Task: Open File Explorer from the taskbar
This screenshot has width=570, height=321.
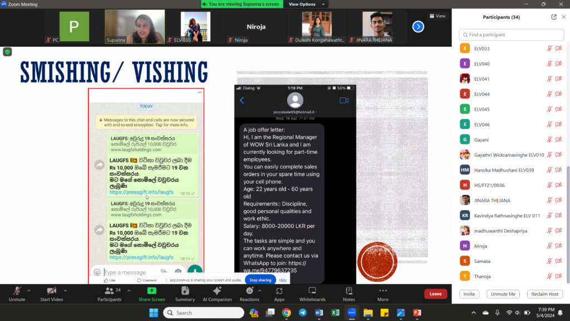Action: click(x=368, y=313)
